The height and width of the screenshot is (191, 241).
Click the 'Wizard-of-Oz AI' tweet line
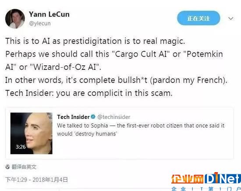pyautogui.click(x=53, y=67)
